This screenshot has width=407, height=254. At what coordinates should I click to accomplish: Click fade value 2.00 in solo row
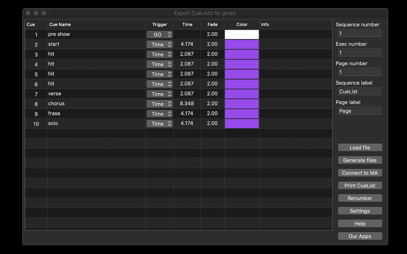click(212, 123)
